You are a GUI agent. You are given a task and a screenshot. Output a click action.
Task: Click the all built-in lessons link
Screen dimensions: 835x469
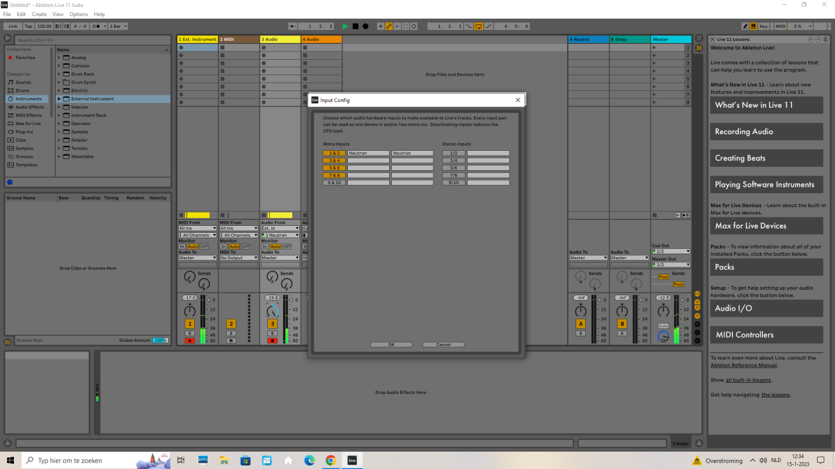pos(748,380)
